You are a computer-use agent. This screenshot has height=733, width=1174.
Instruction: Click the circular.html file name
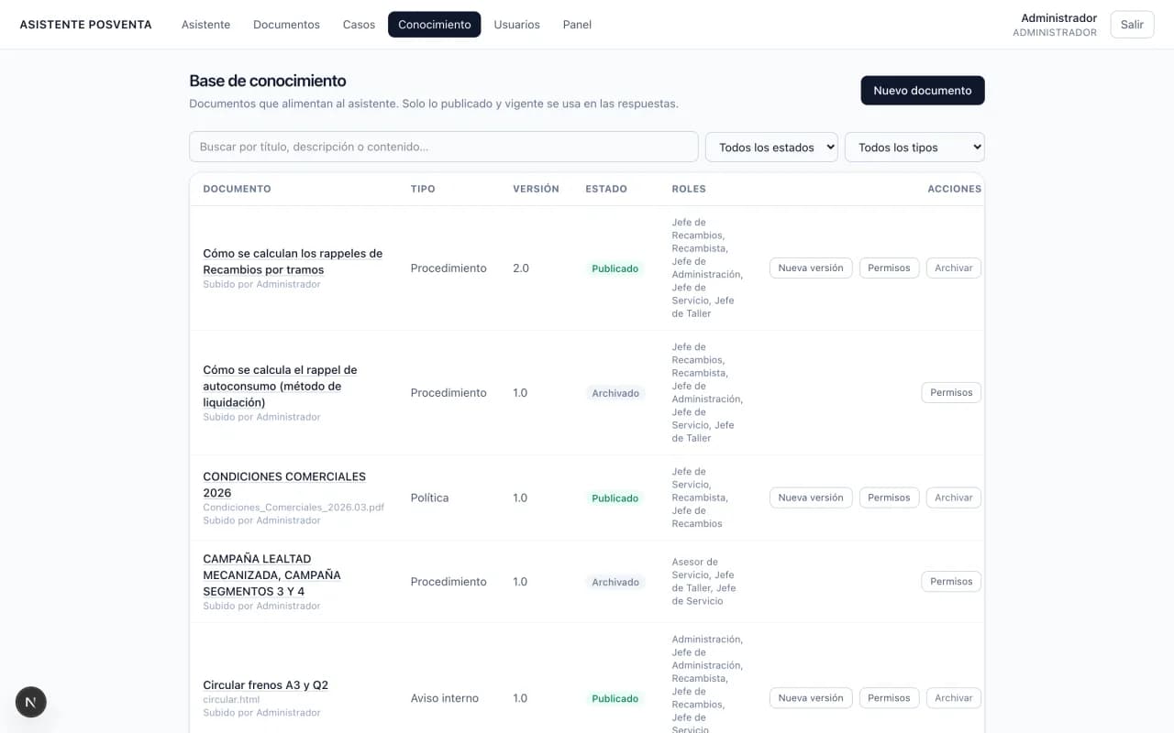tap(231, 699)
